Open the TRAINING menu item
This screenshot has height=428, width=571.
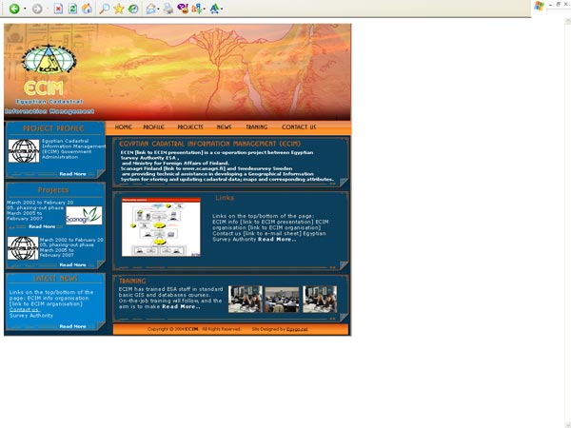(x=256, y=127)
